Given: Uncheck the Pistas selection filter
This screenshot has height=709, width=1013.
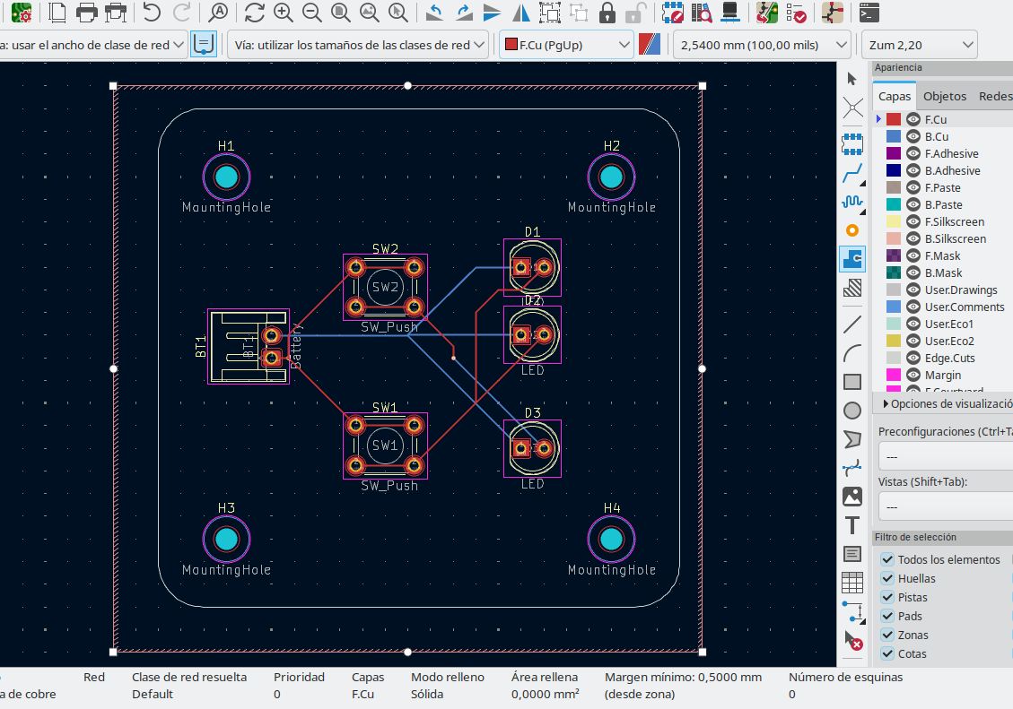Looking at the screenshot, I should point(887,598).
